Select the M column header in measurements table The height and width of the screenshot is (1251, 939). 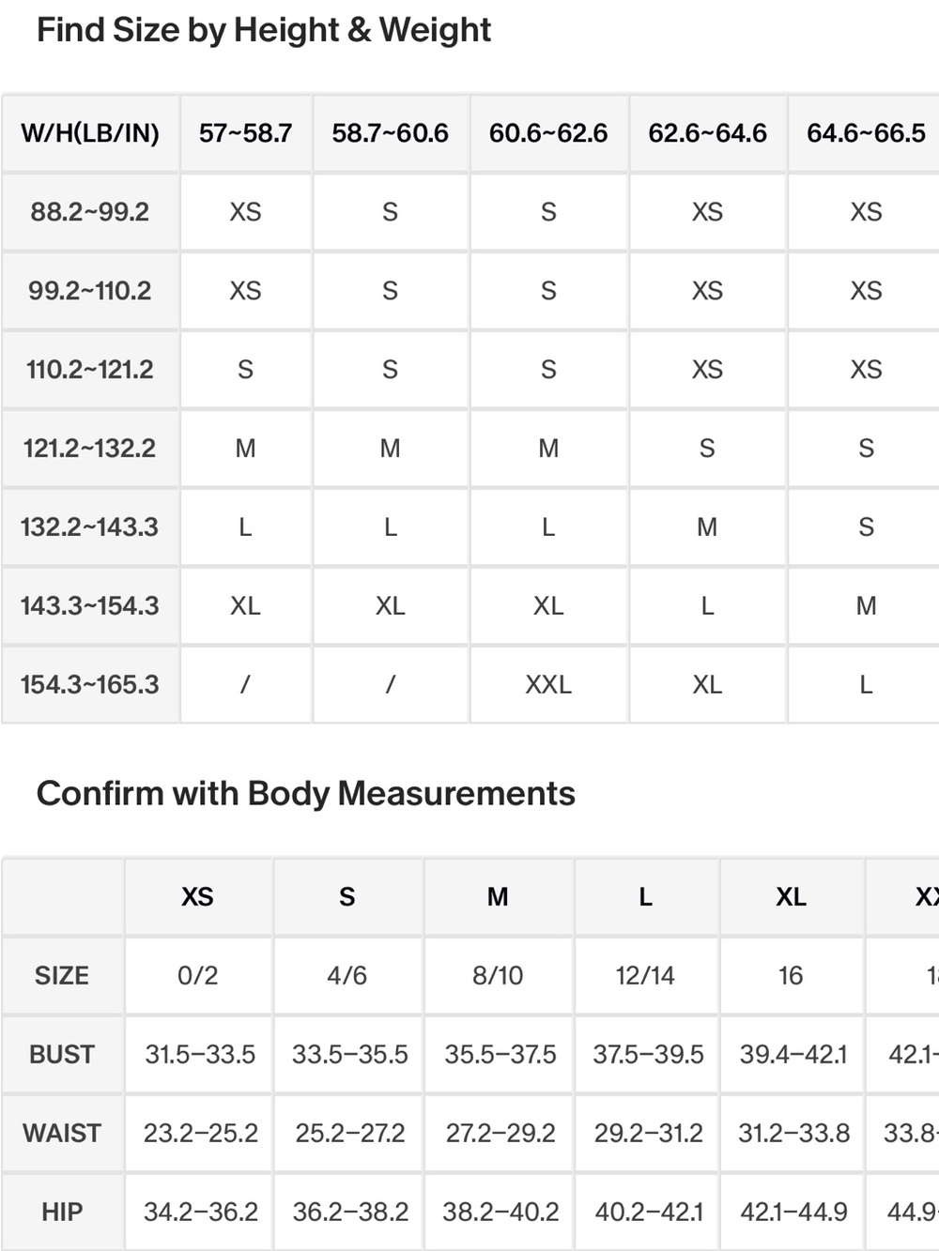click(499, 897)
